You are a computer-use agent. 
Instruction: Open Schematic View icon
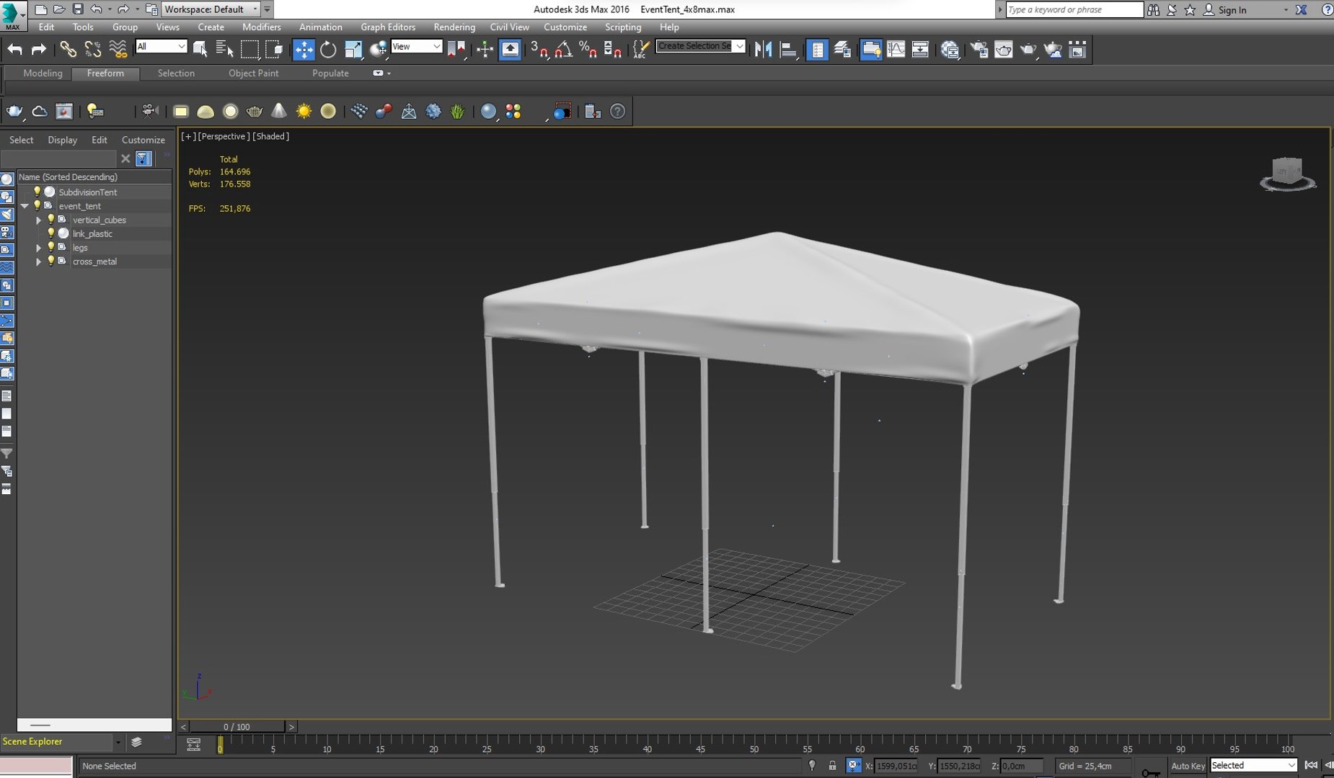[920, 49]
